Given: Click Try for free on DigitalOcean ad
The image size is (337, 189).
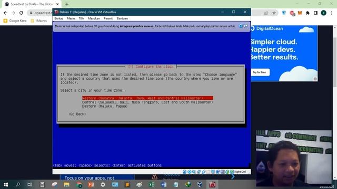Looking at the screenshot, I should click(260, 72).
